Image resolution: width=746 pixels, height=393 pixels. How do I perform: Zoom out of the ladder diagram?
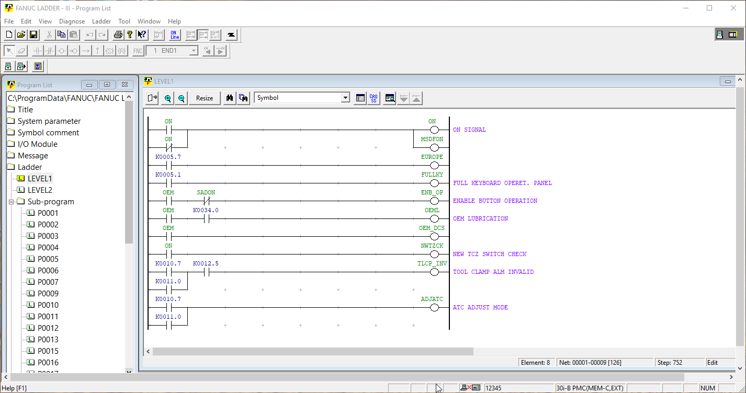pos(181,98)
